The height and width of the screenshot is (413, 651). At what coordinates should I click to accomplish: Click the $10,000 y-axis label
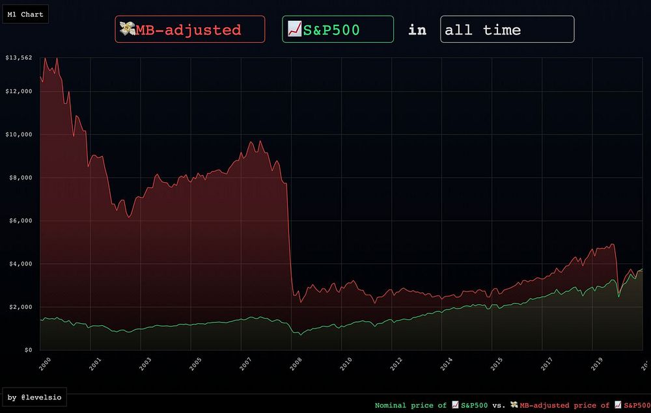pos(19,135)
